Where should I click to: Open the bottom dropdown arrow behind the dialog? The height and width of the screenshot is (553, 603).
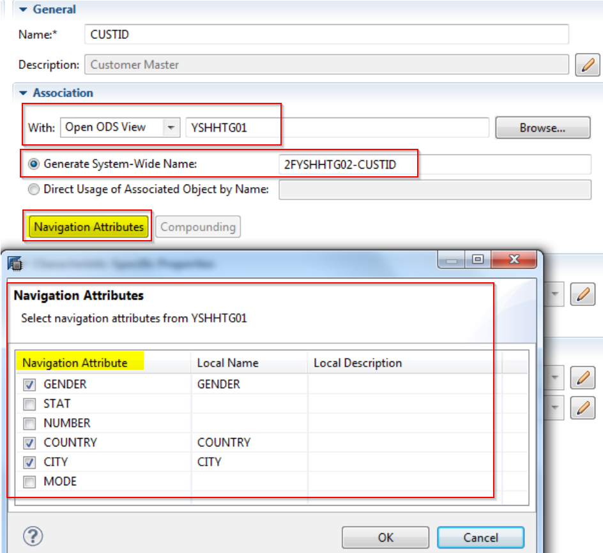pyautogui.click(x=554, y=407)
